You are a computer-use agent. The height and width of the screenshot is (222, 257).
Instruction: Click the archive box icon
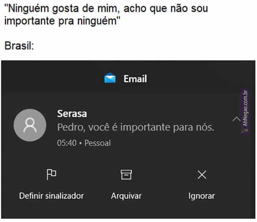pos(126,175)
